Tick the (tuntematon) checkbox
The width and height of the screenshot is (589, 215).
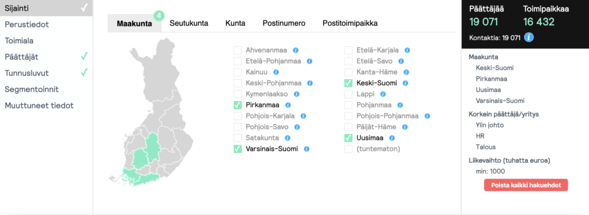point(349,149)
